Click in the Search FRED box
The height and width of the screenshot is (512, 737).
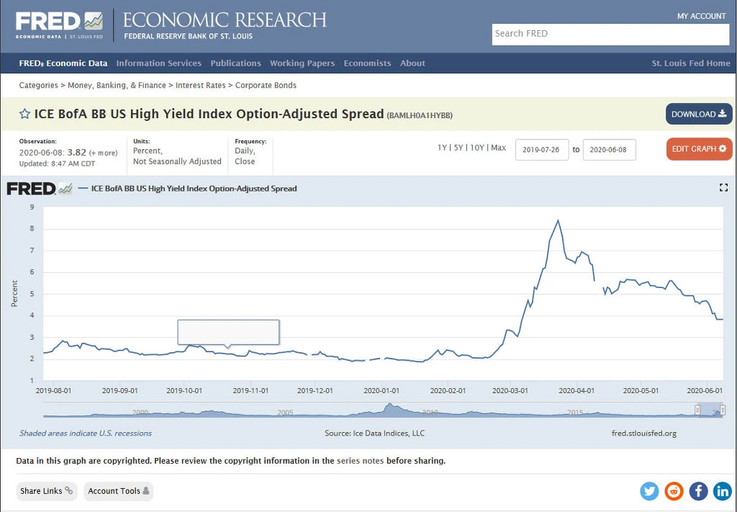pyautogui.click(x=610, y=35)
